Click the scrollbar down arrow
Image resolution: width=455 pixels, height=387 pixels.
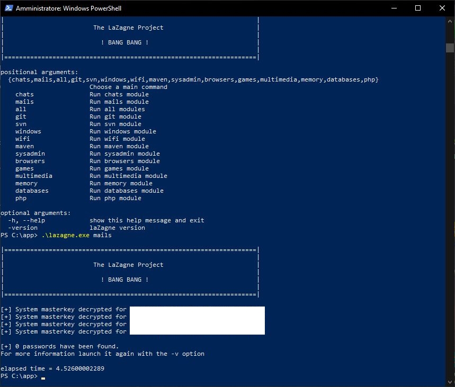450,382
